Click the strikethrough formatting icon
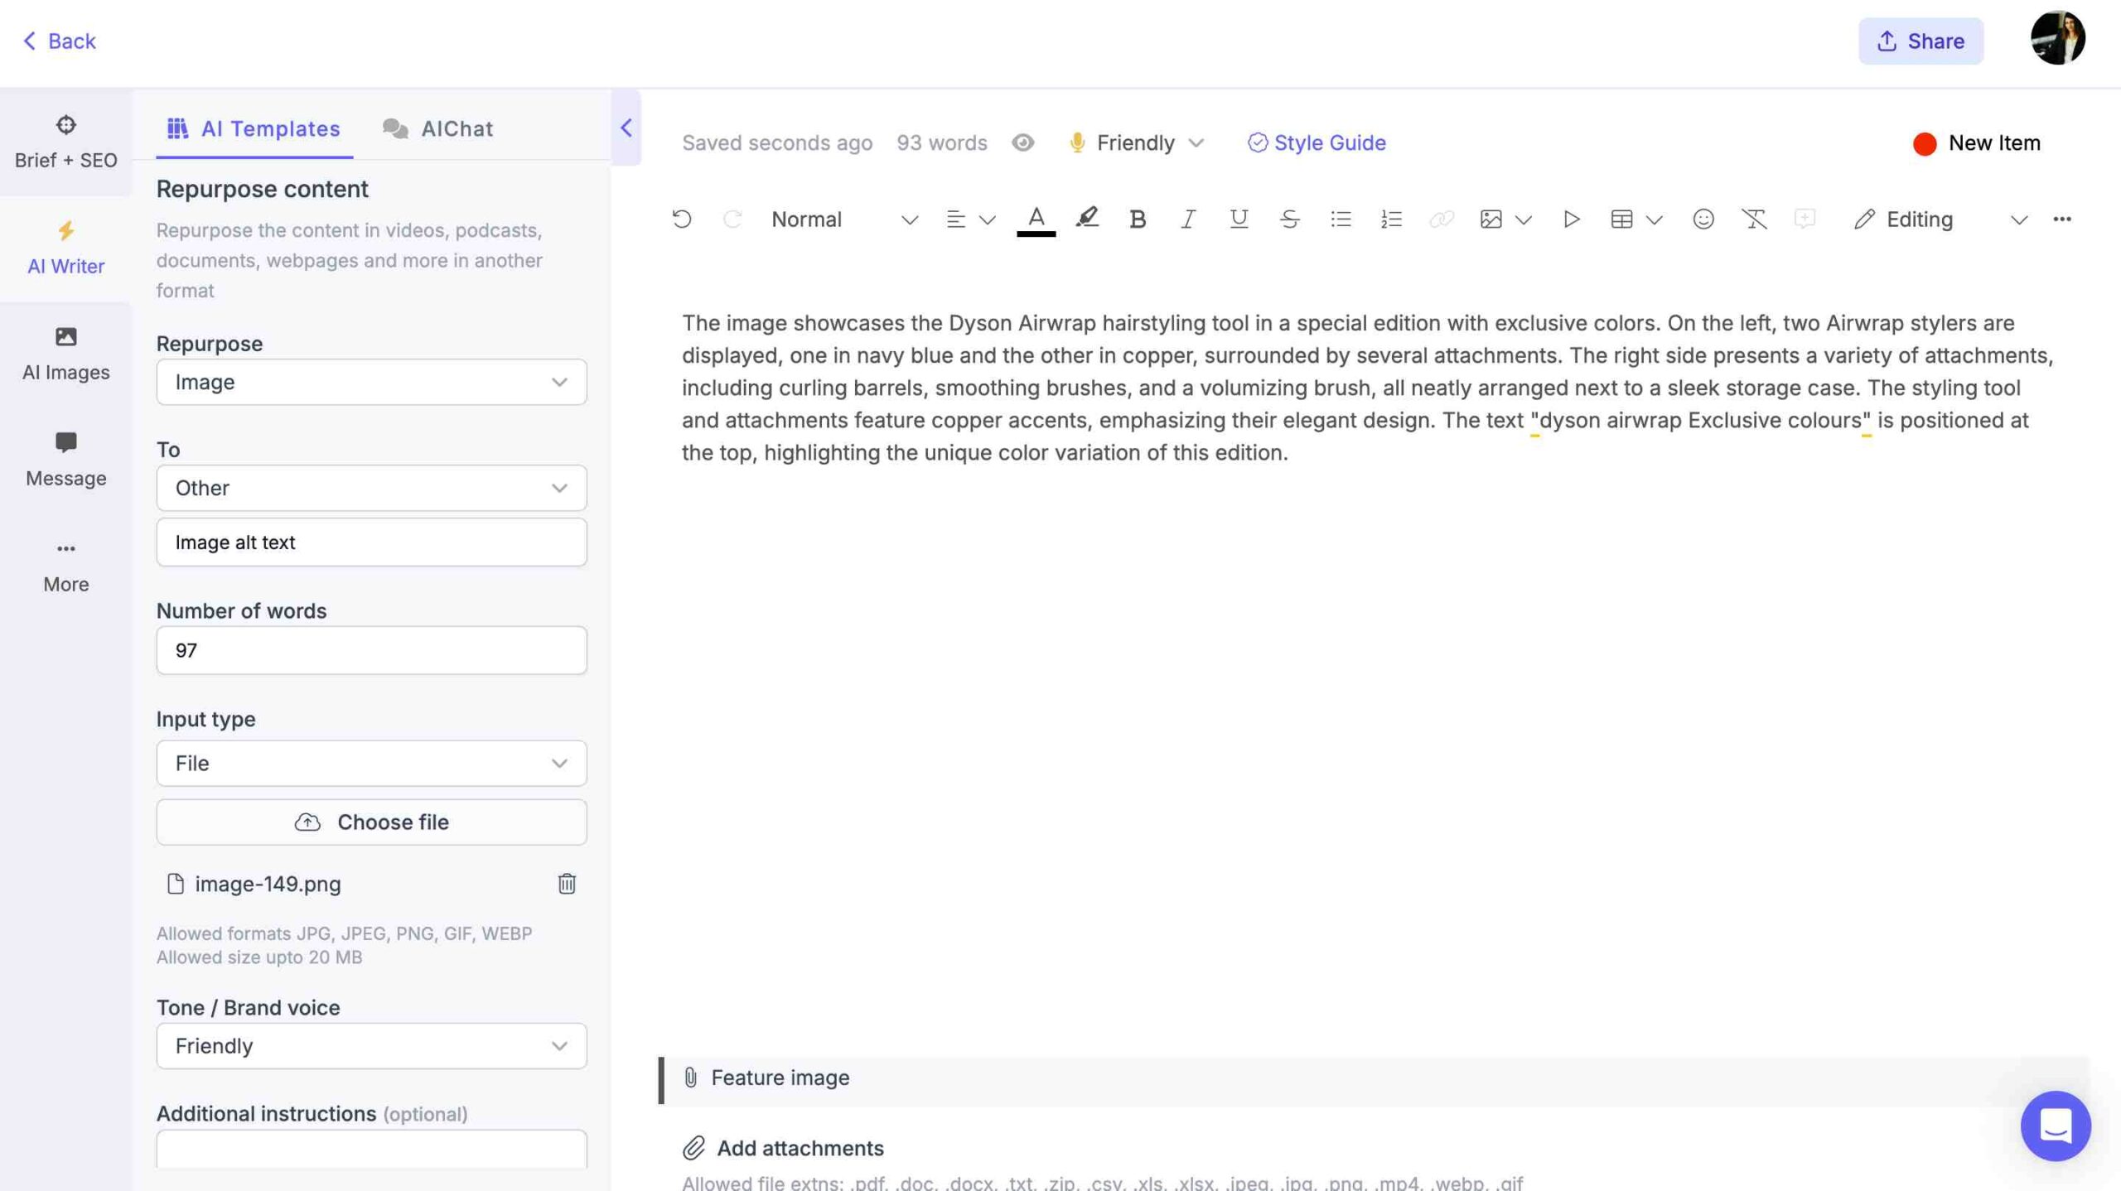The width and height of the screenshot is (2121, 1191). (1287, 219)
